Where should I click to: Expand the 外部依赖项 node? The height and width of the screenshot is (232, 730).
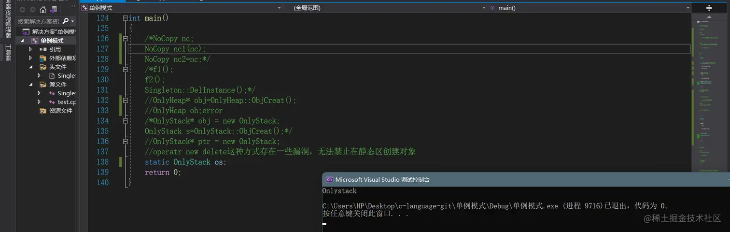30,58
